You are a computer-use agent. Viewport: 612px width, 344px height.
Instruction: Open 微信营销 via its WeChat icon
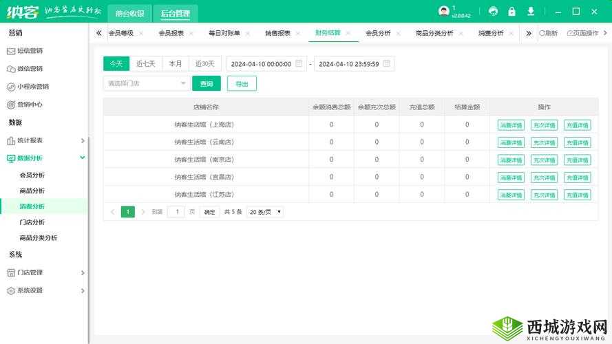pos(11,69)
